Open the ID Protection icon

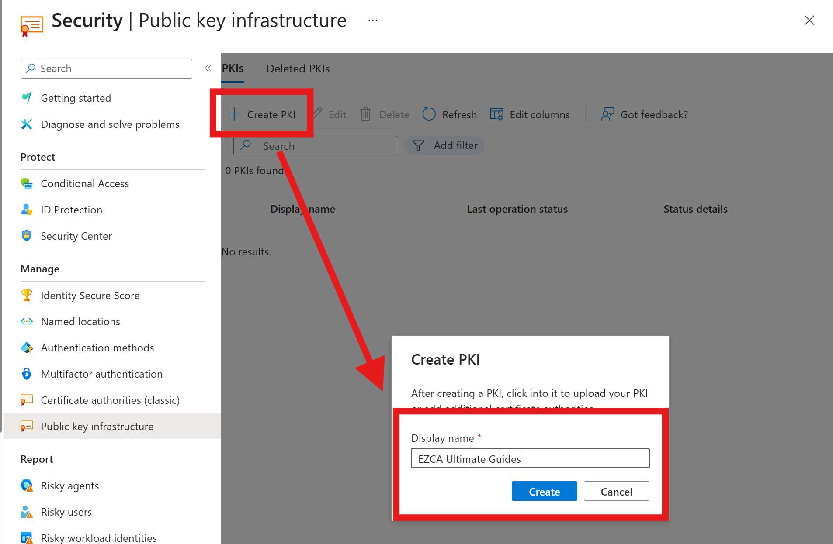tap(27, 210)
